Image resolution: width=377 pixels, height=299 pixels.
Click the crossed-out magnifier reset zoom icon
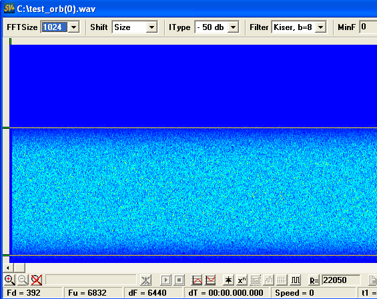click(x=36, y=280)
